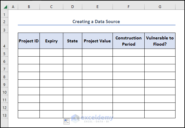The height and width of the screenshot is (128, 185).
Task: Select column E header
Action: click(x=97, y=7)
